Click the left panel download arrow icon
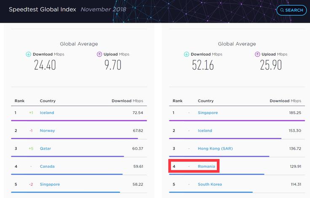Screen dimensions: 310x198 (29, 54)
